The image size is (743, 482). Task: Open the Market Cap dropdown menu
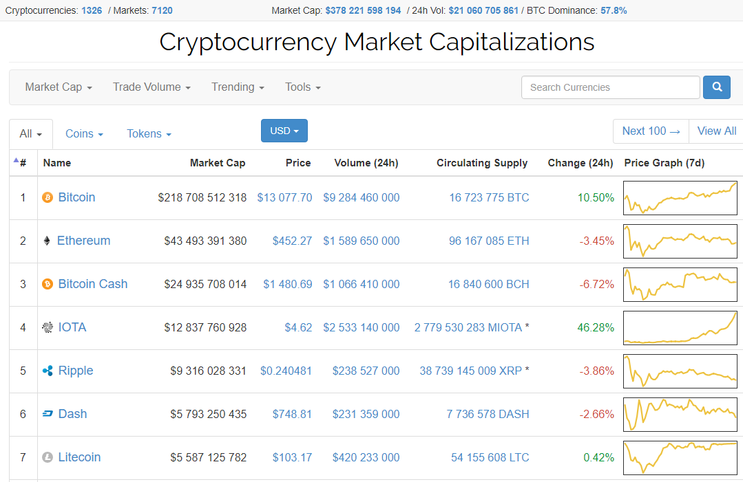59,87
